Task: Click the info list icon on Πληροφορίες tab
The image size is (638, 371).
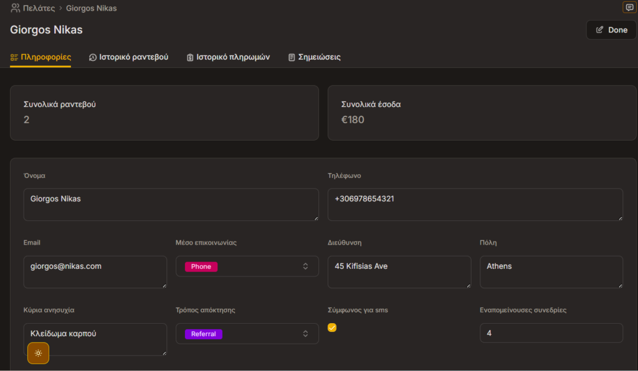Action: tap(14, 57)
